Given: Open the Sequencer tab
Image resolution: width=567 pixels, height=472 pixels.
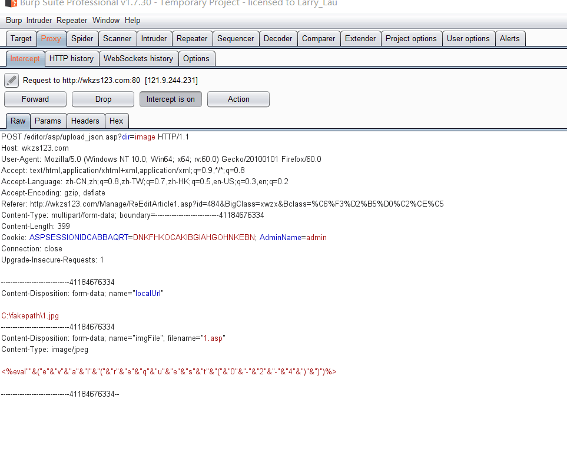Looking at the screenshot, I should (x=236, y=38).
